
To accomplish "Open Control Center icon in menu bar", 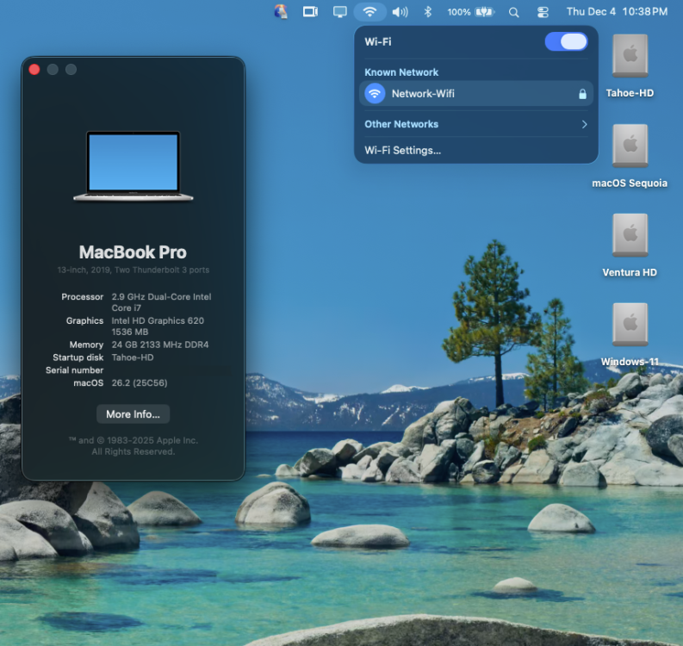I will (x=543, y=12).
